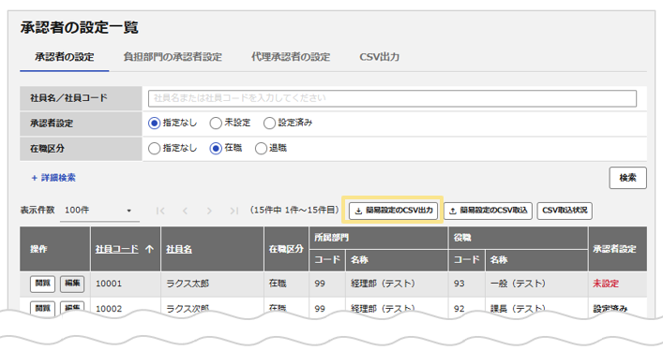Select 退職 radio for 在職区分
This screenshot has height=350, width=663.
tap(261, 148)
